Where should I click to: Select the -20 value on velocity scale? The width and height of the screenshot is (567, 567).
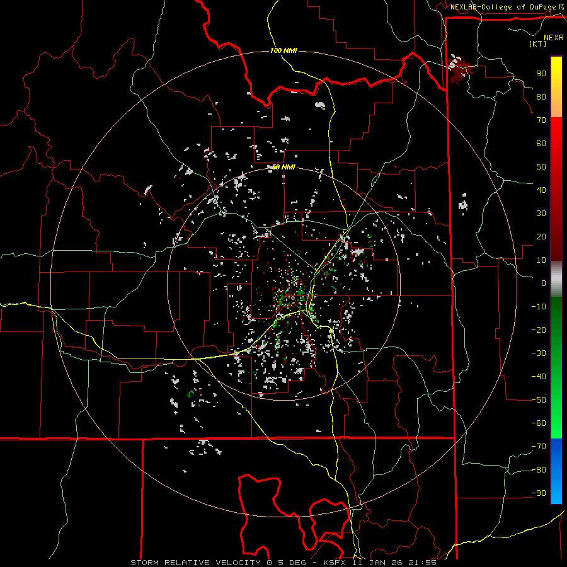point(539,329)
